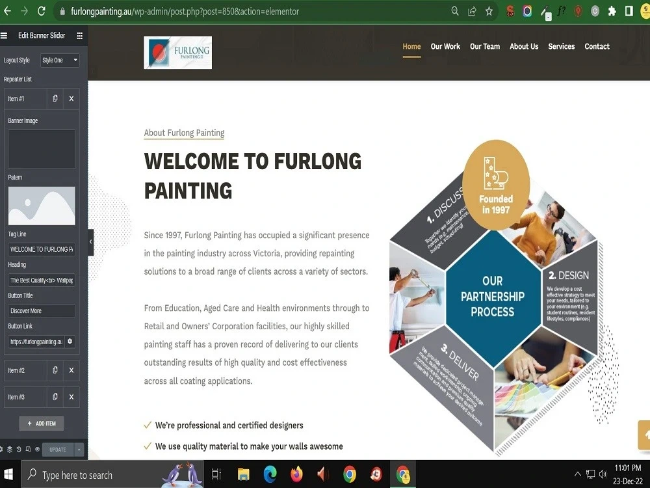Viewport: 650px width, 488px height.
Task: Expand repeater Item #3
Action: click(25, 397)
